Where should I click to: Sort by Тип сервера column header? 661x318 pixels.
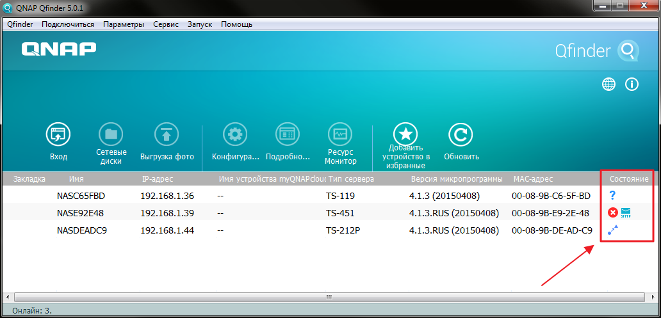[351, 179]
